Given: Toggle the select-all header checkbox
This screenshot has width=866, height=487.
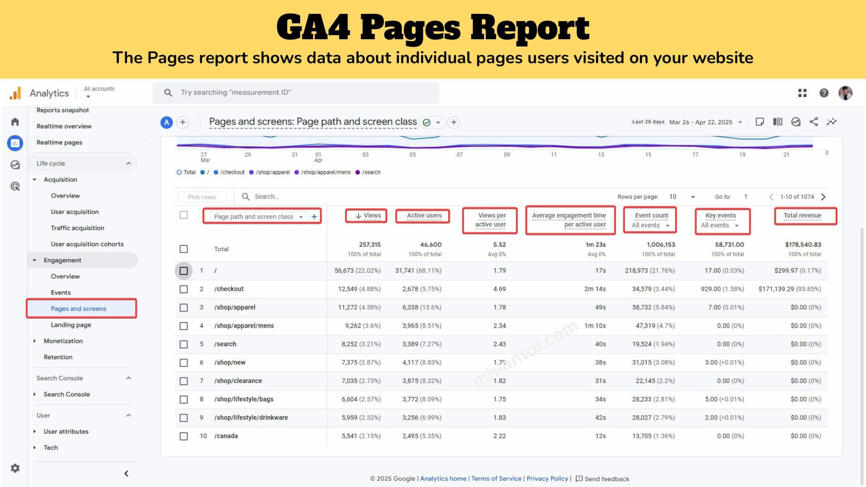Looking at the screenshot, I should (x=184, y=215).
